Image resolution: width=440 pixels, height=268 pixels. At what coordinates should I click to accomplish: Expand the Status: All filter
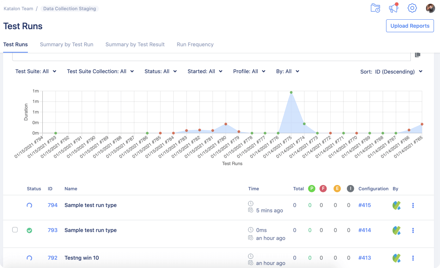click(161, 71)
